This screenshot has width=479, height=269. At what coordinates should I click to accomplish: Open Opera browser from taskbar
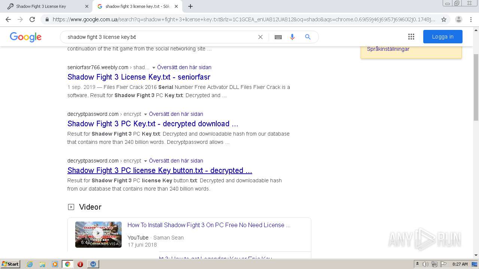point(80,264)
